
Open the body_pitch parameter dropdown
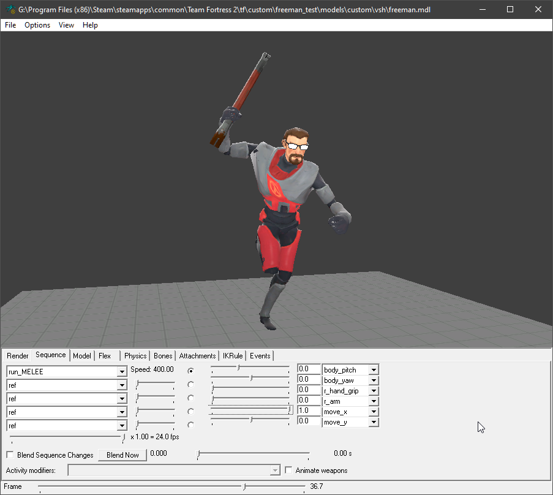point(374,370)
